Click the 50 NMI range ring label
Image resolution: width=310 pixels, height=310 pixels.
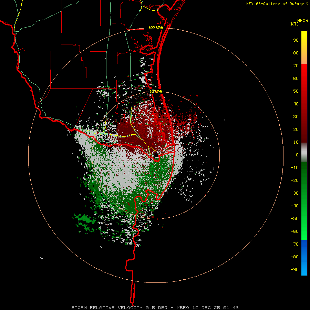click(x=156, y=91)
